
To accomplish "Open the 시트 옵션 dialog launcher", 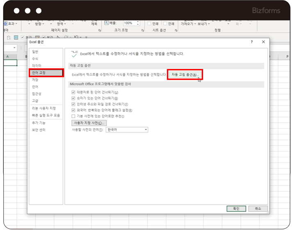I will (176, 30).
